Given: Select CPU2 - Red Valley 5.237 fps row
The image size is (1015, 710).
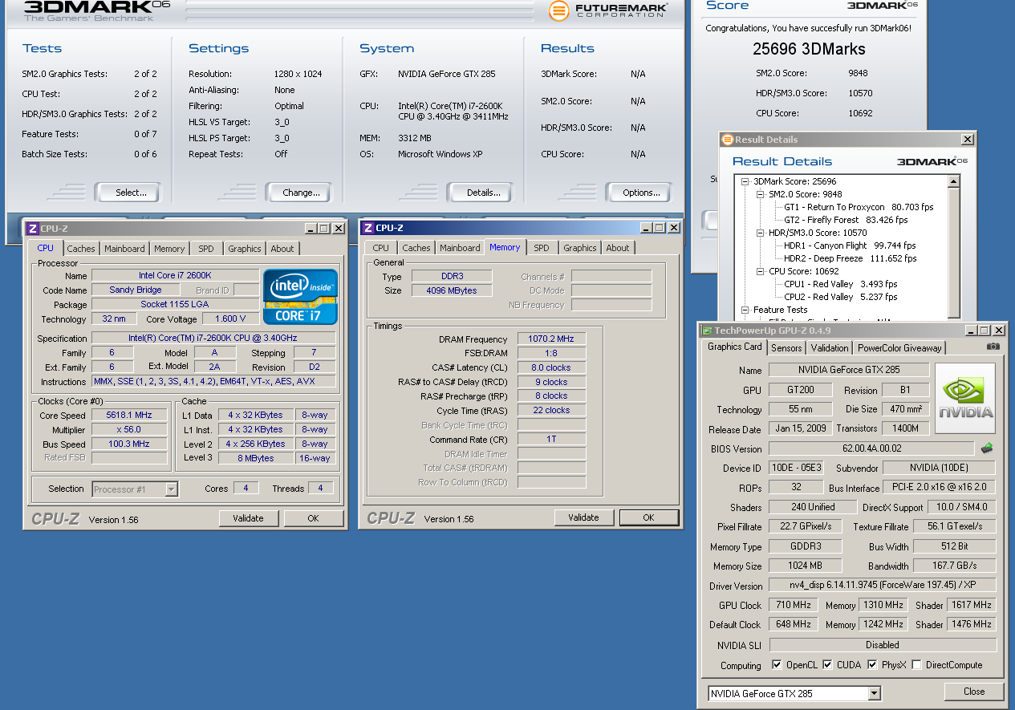Looking at the screenshot, I should tap(840, 297).
